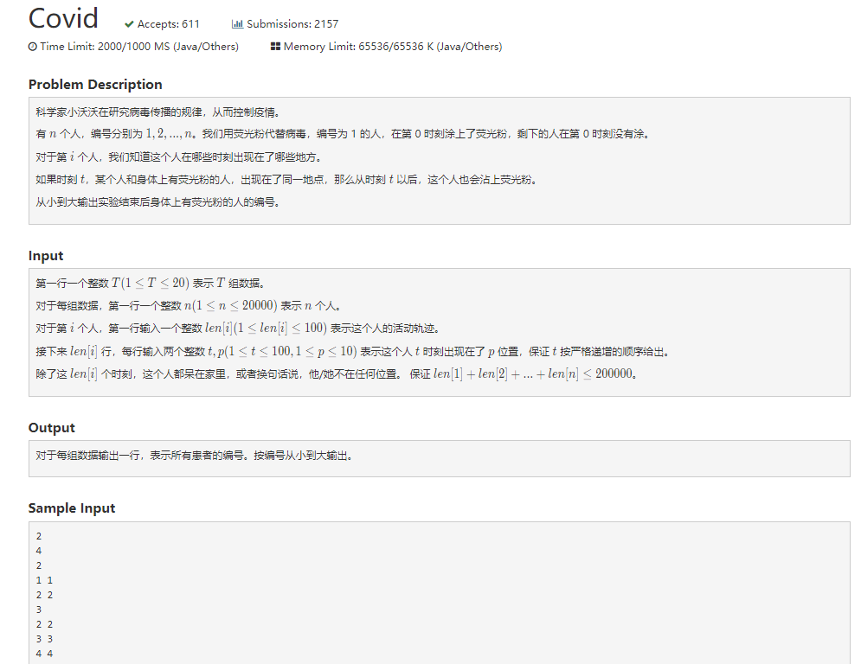This screenshot has height=664, width=861.
Task: Click the Submissions: 2157 text
Action: [292, 24]
